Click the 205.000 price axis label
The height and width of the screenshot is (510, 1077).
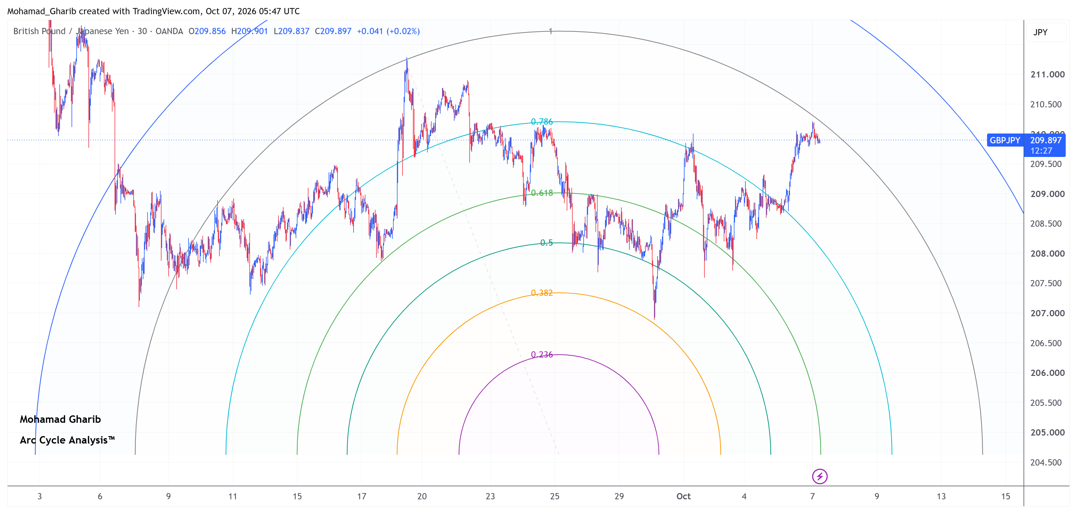coord(1048,433)
